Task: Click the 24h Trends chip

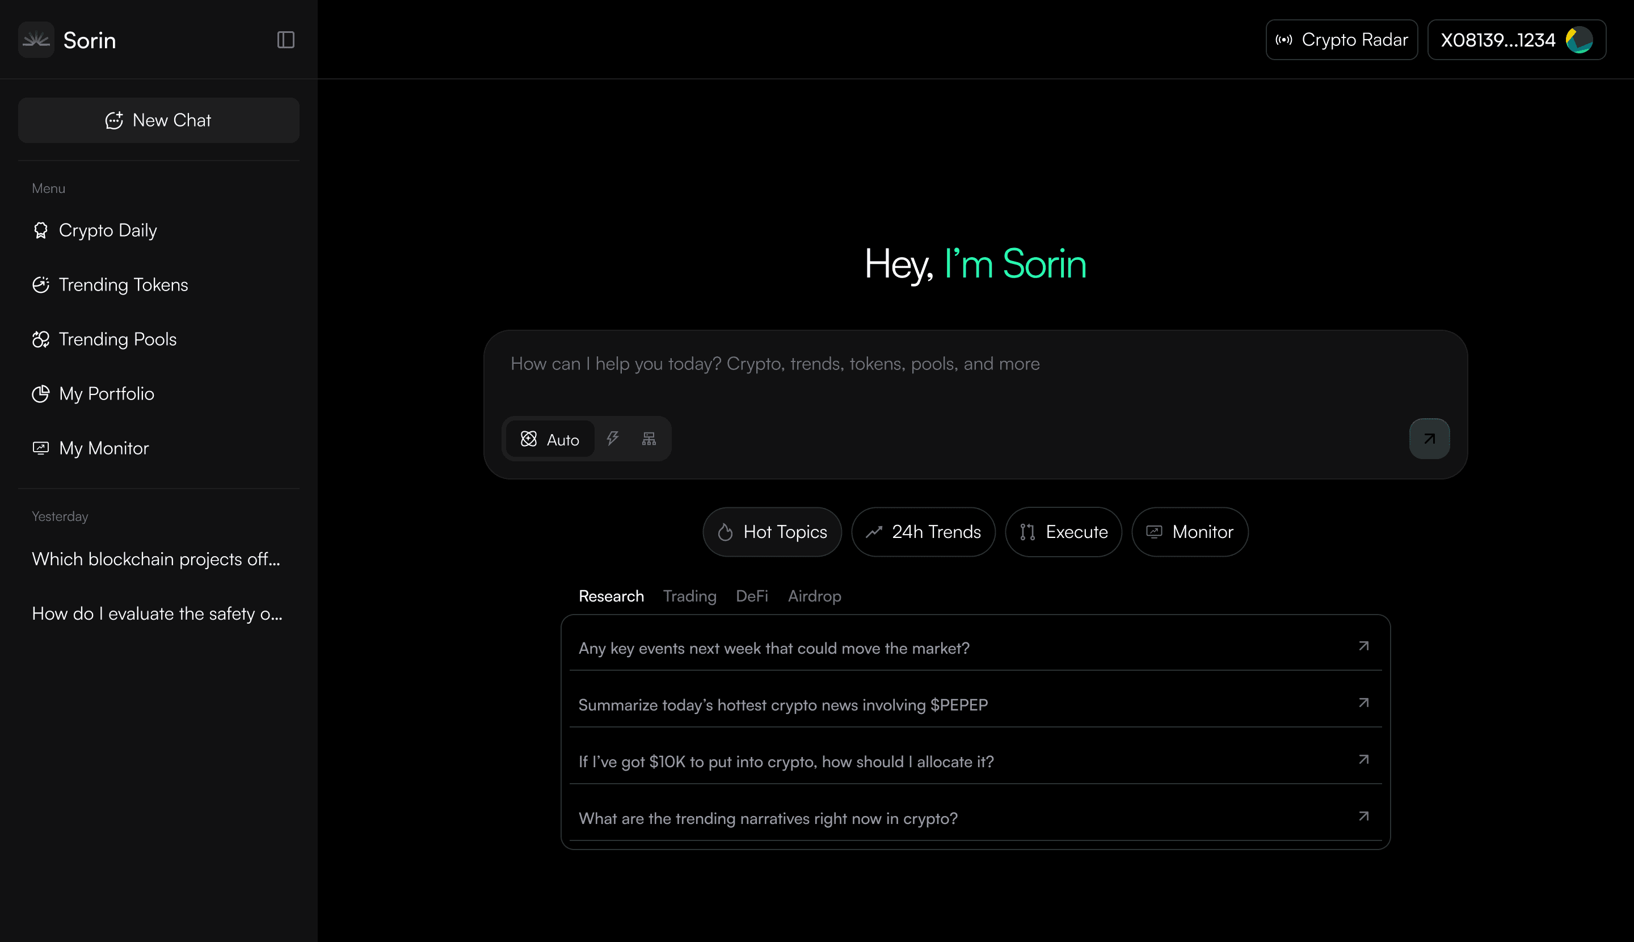Action: click(x=923, y=532)
